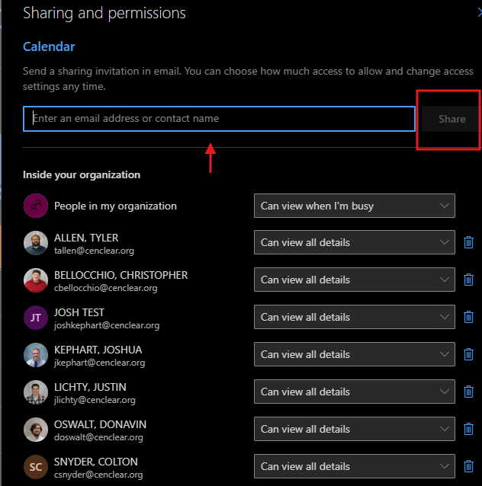Click the Share button
Image resolution: width=482 pixels, height=486 pixels.
tap(451, 120)
